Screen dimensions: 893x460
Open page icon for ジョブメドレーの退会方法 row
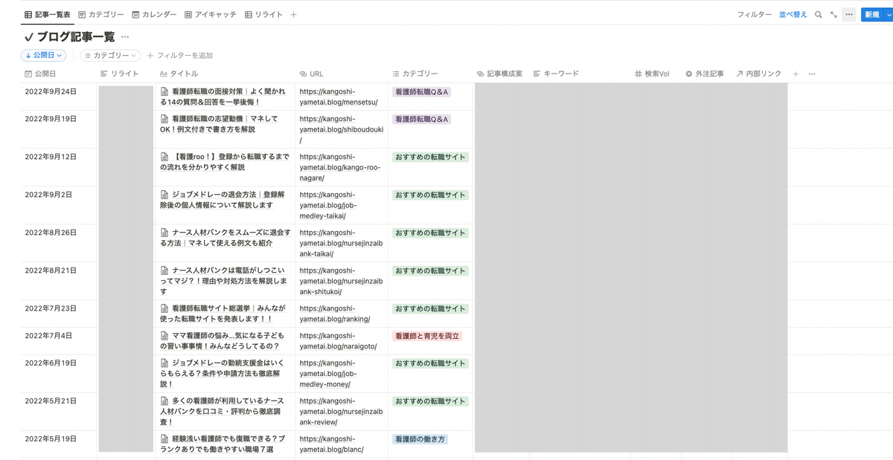pyautogui.click(x=165, y=195)
